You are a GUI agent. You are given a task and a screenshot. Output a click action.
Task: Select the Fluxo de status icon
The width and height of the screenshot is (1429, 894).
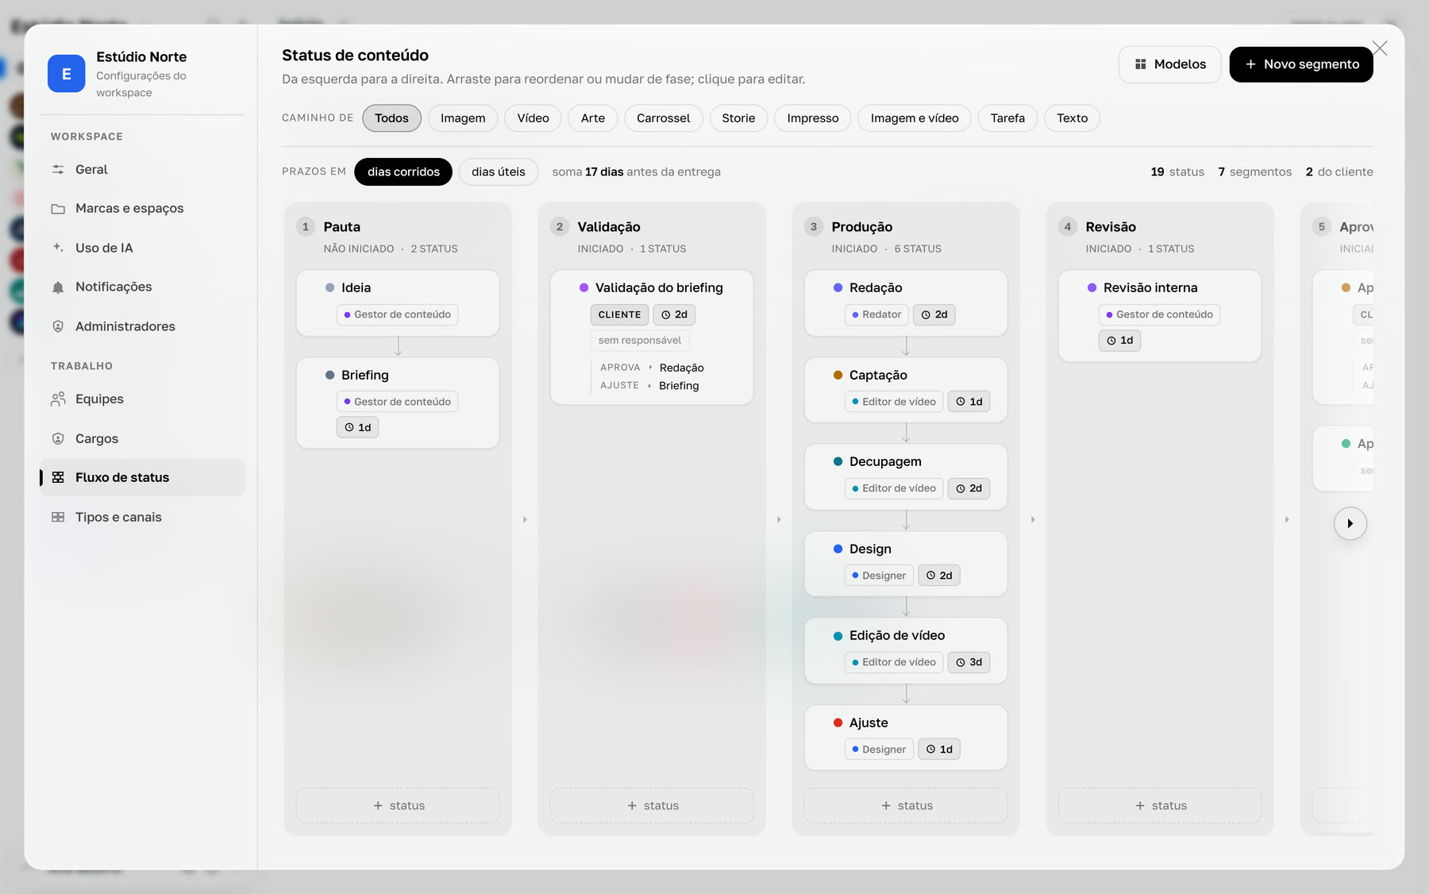tap(58, 477)
